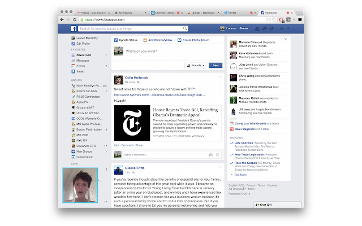Click Messages icon in left sidebar
362x226 pixels.
tap(73, 60)
